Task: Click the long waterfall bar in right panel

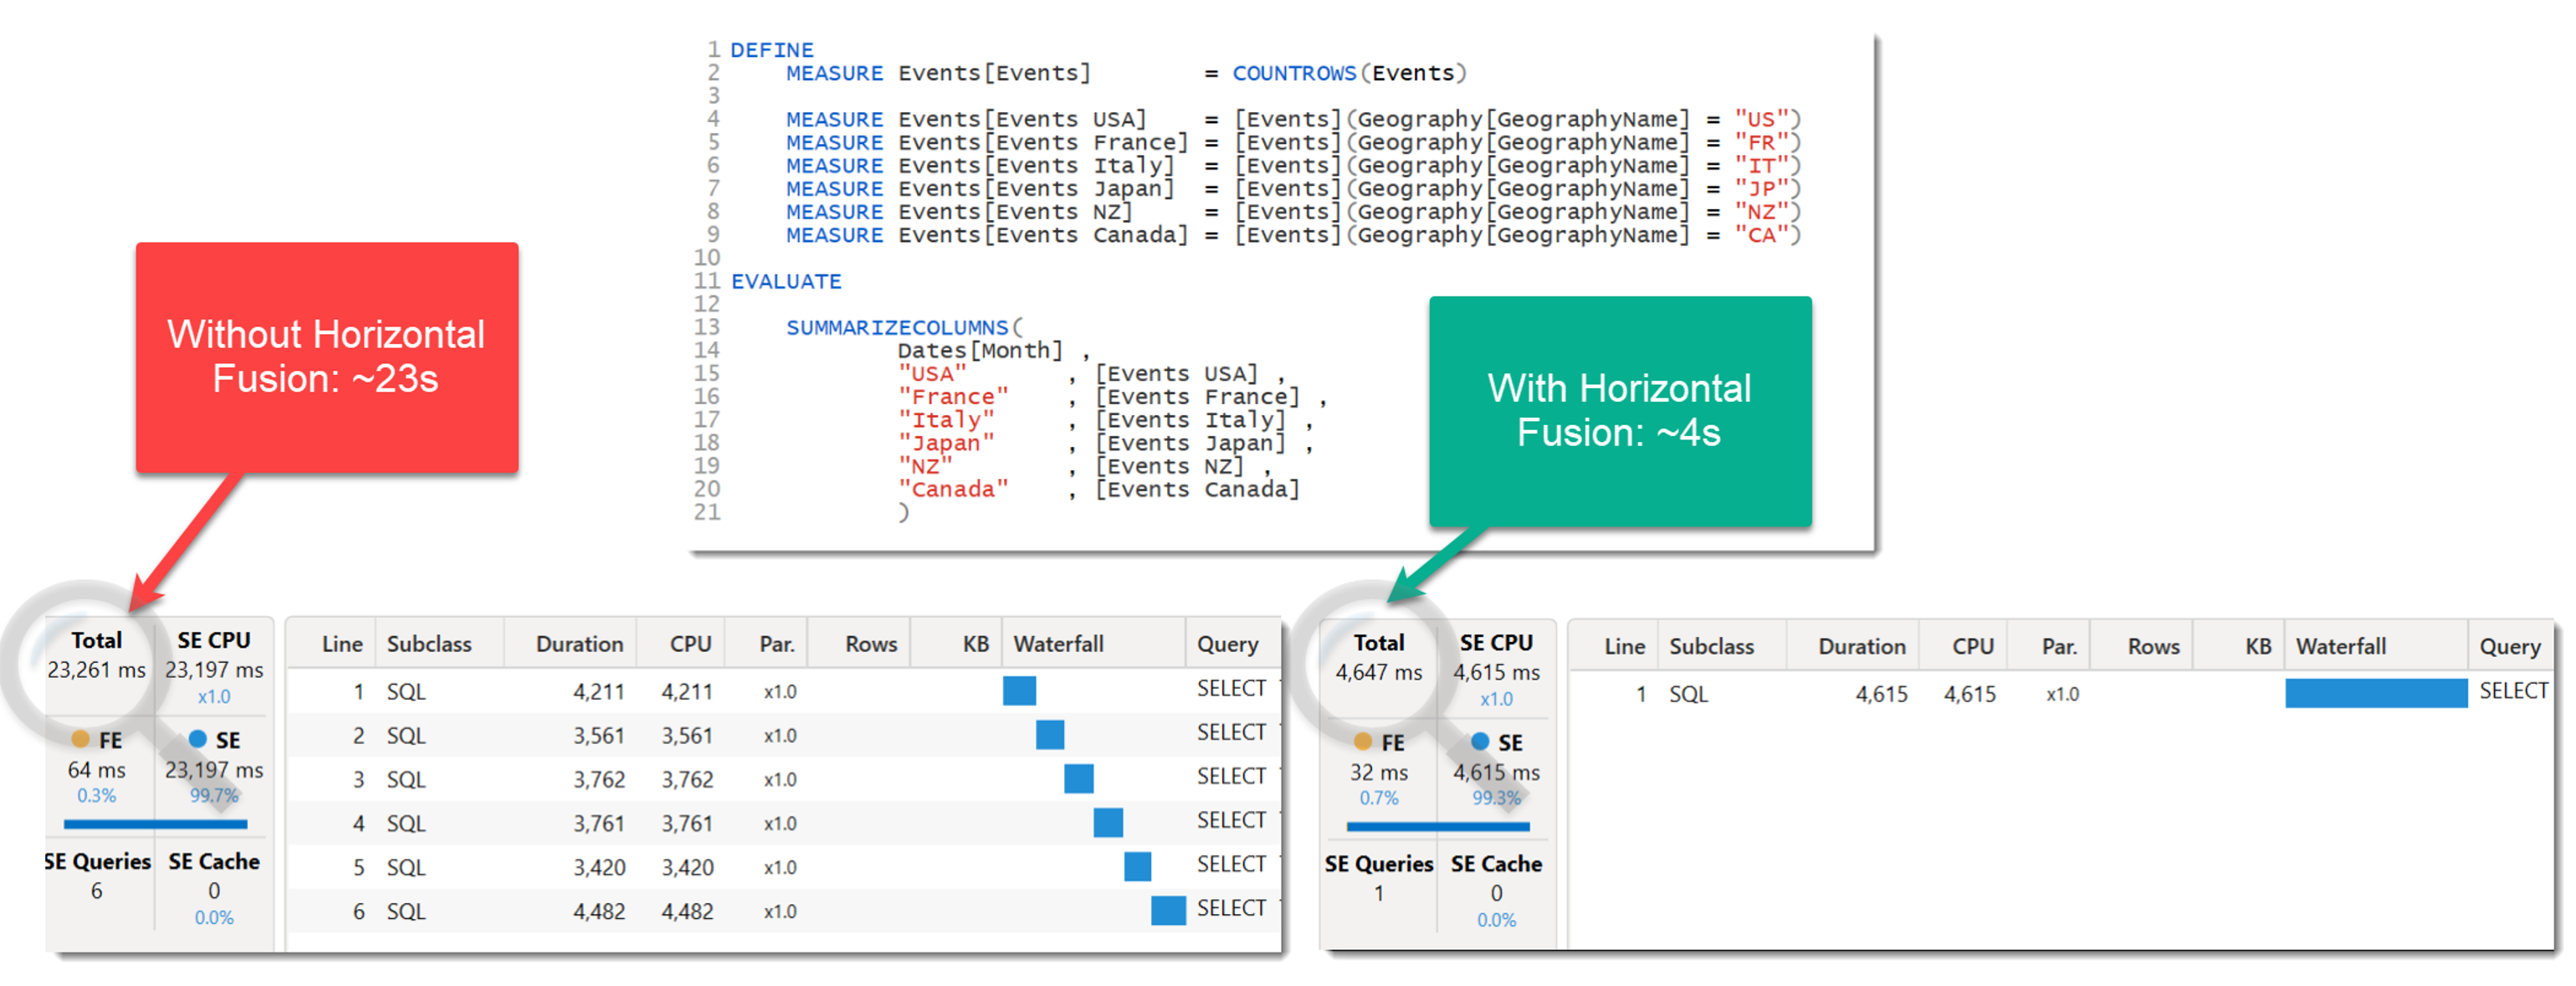Action: pos(2375,693)
